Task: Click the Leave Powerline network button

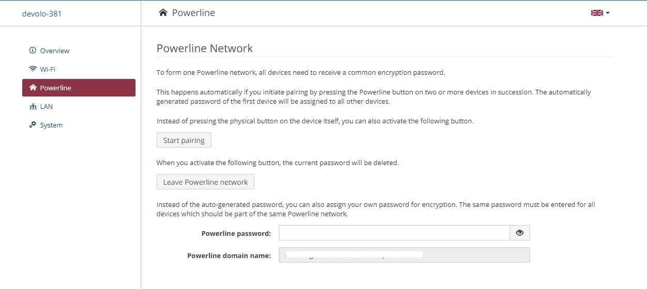Action: pyautogui.click(x=205, y=182)
